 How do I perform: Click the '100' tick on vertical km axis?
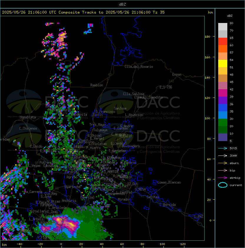point(207,118)
